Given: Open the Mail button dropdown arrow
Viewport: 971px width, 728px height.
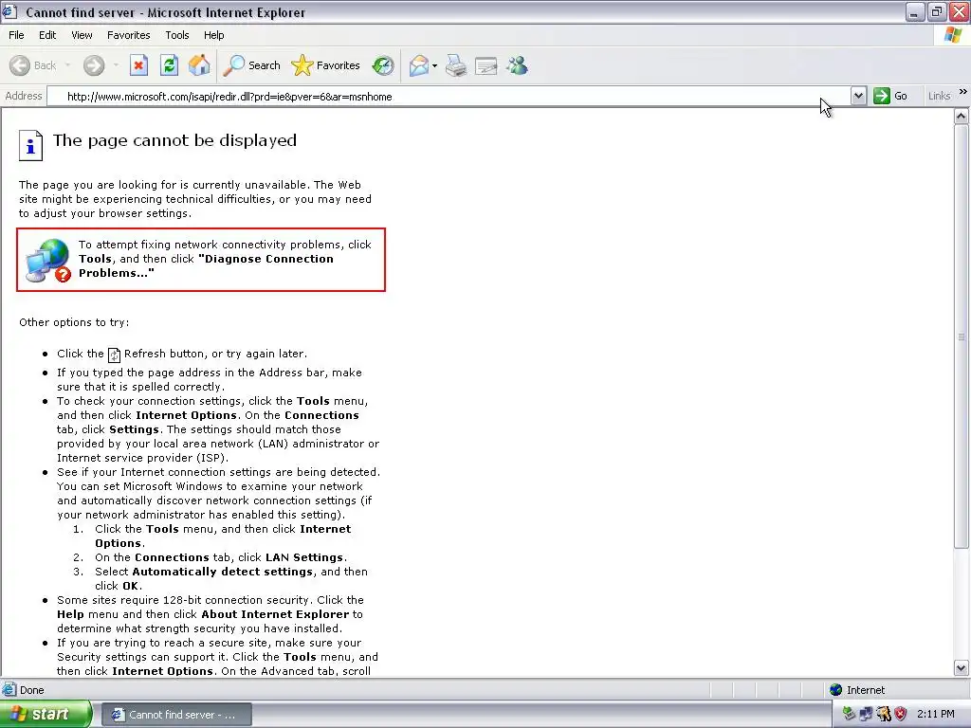Looking at the screenshot, I should tap(434, 65).
